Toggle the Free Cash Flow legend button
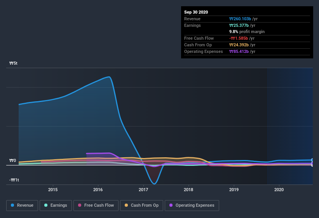 [x=96, y=205]
